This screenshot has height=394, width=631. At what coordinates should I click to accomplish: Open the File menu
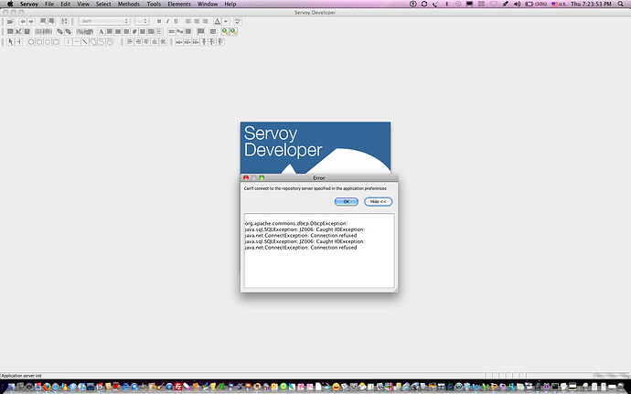click(x=49, y=4)
